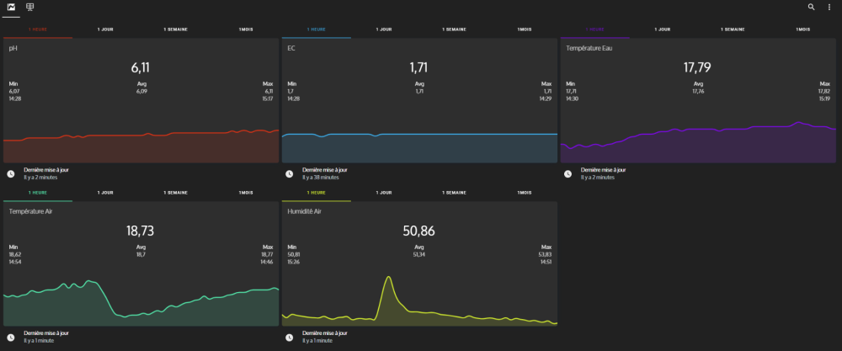Select 1MOIS tab for Température Eau
Screen dimensions: 842x351
point(802,29)
